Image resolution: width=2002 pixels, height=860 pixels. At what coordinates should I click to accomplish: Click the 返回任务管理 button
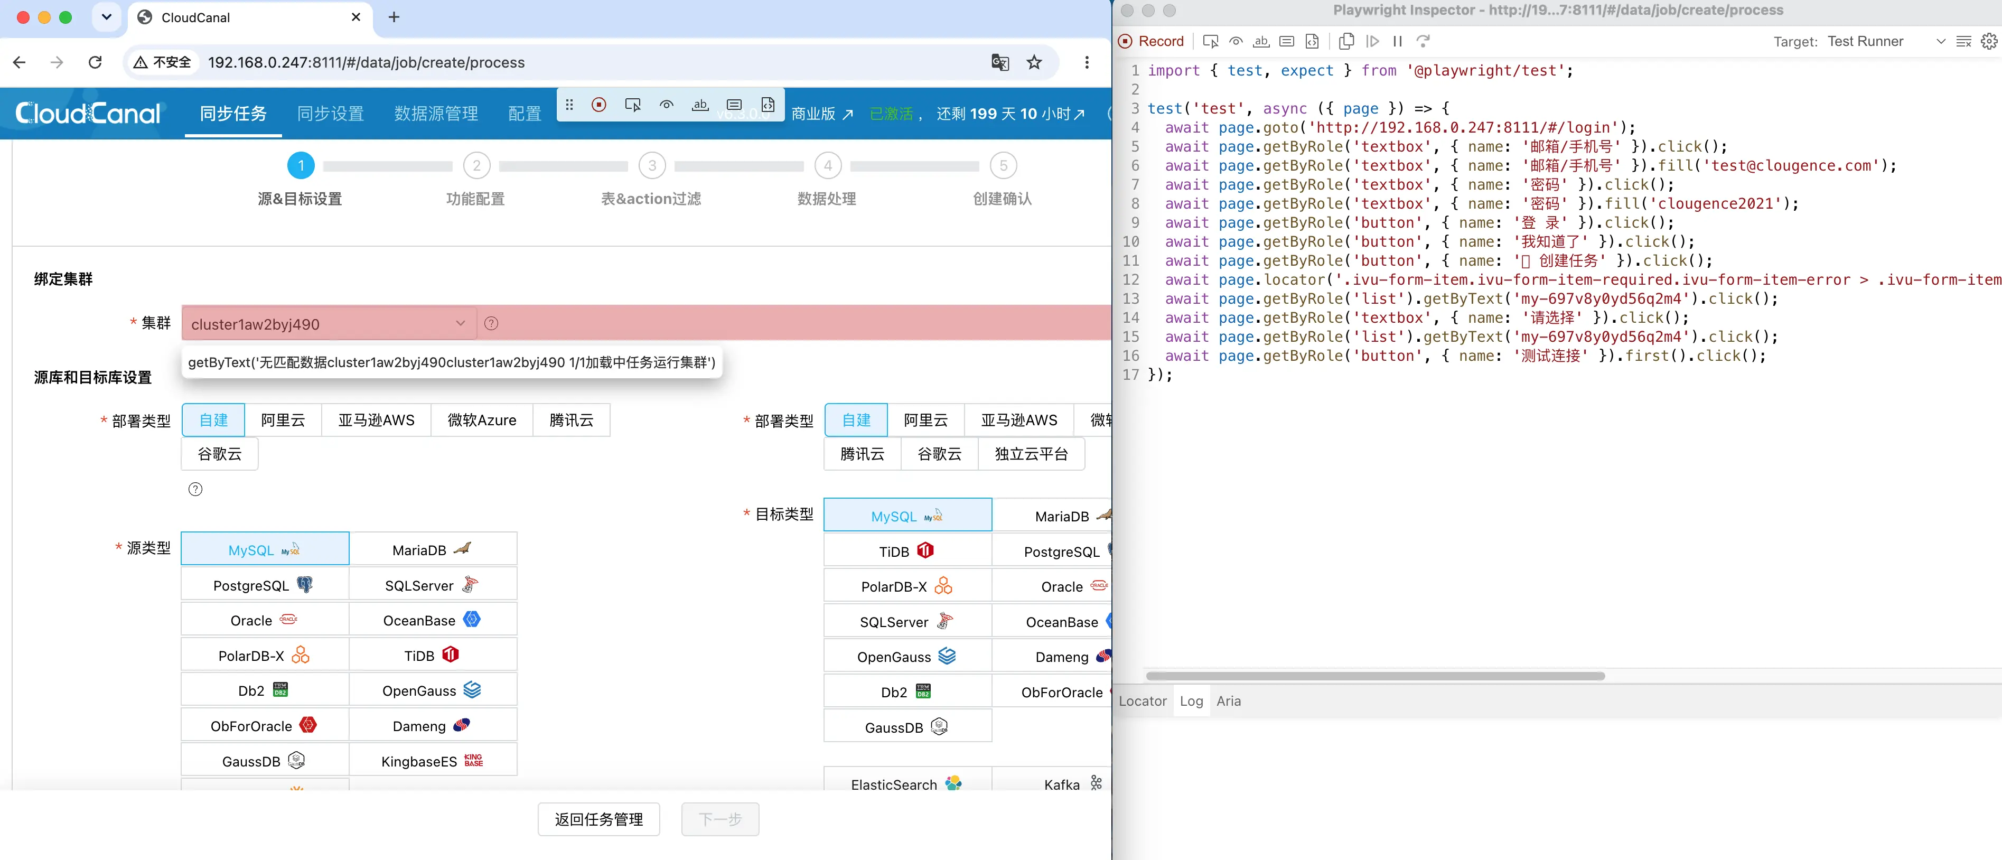pyautogui.click(x=598, y=819)
